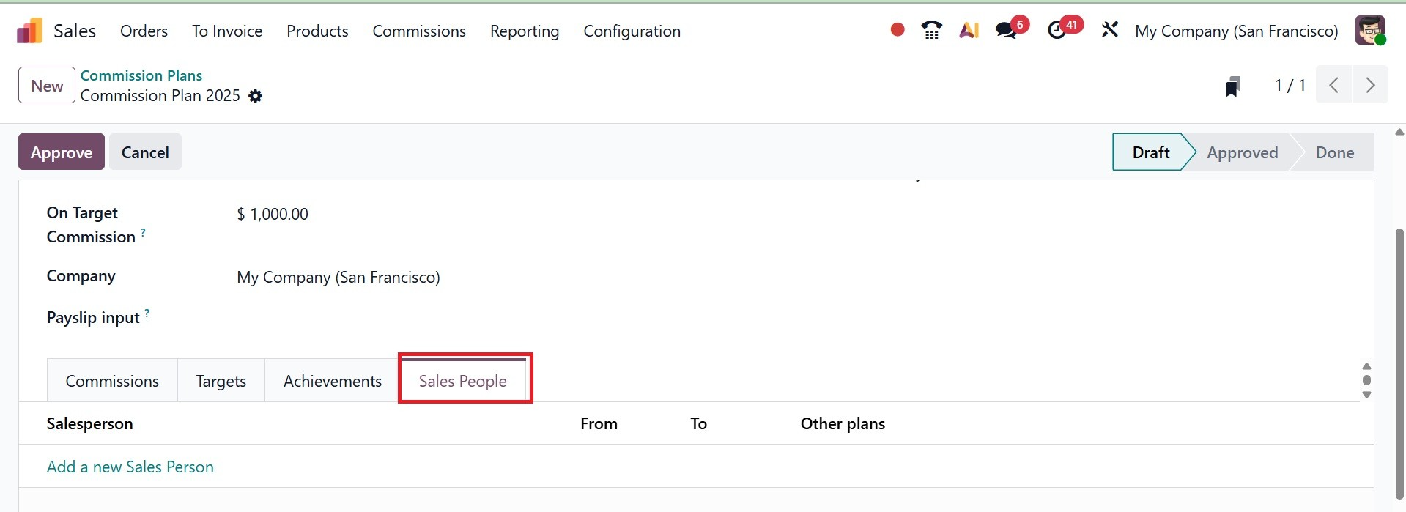1406x512 pixels.
Task: Go to the previous record arrow
Action: pyautogui.click(x=1334, y=85)
